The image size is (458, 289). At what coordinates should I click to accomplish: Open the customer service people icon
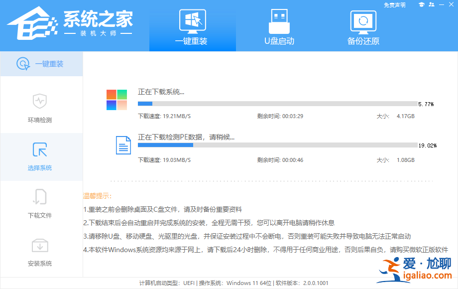click(432, 4)
